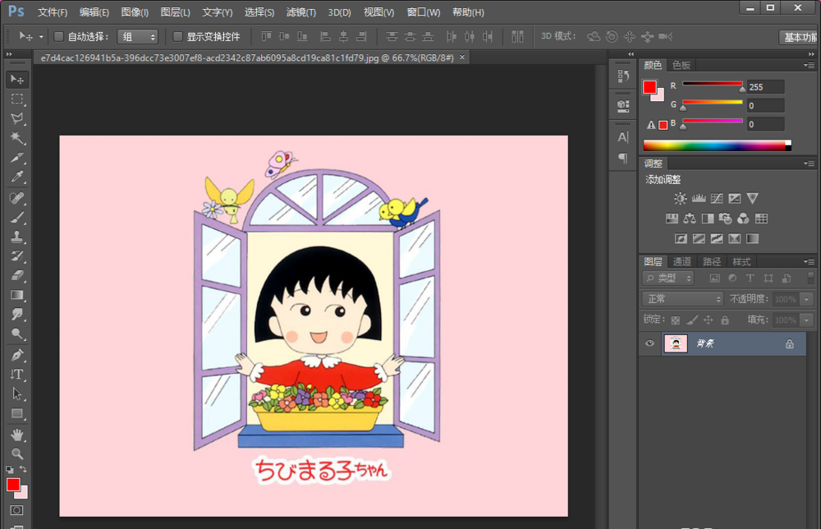Screen dimensions: 821x529
Task: Select the Clone Stamp tool
Action: (x=17, y=237)
